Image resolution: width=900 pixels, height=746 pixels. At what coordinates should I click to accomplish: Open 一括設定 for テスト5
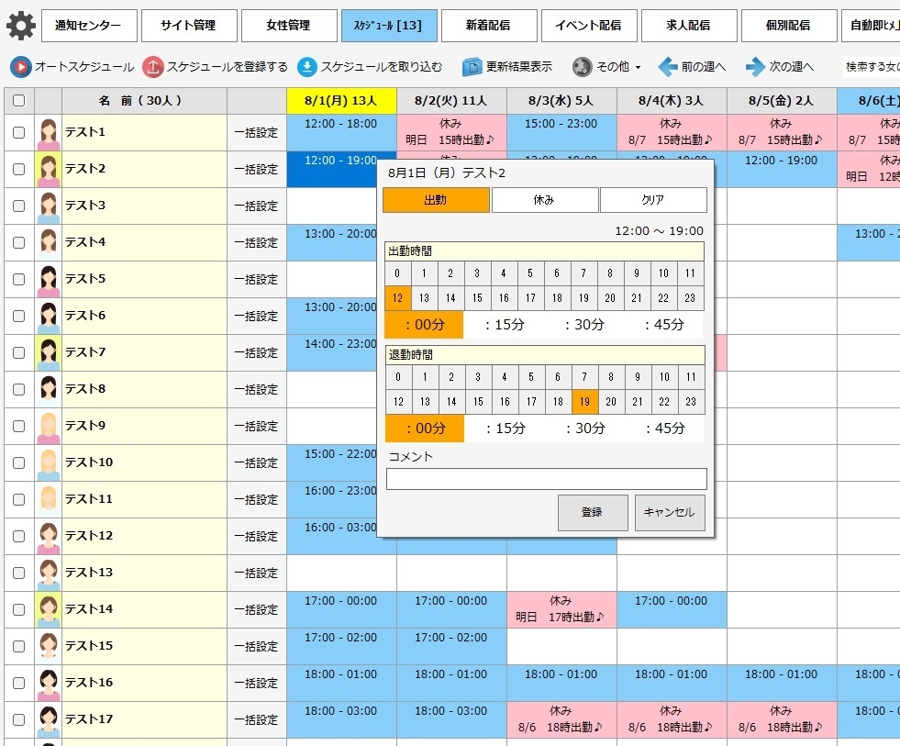(x=256, y=280)
